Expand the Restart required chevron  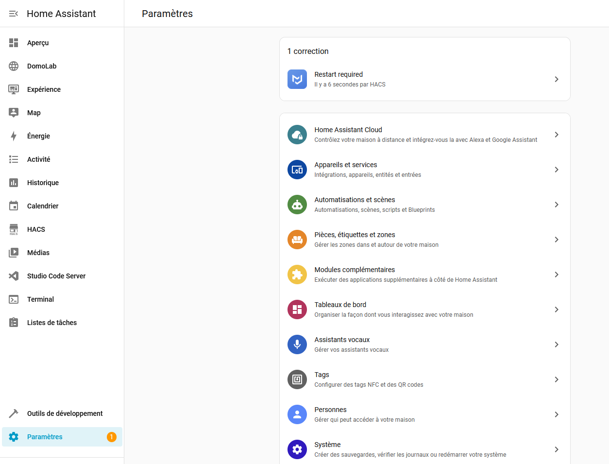(x=557, y=79)
